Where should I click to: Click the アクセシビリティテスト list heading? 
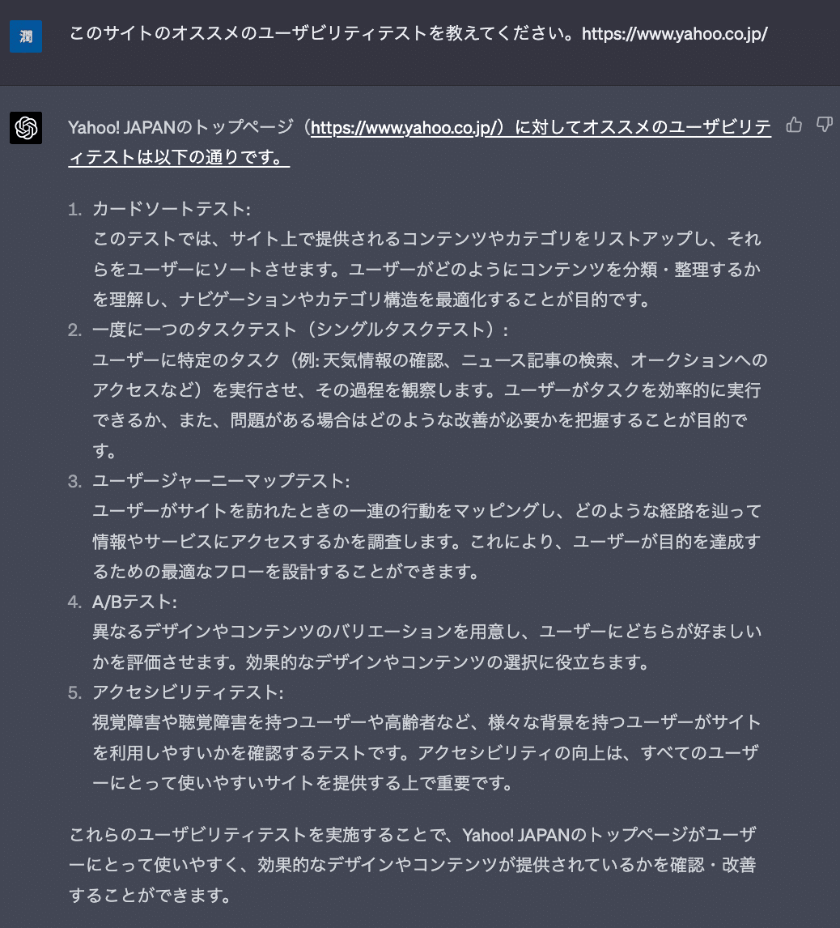tap(188, 692)
